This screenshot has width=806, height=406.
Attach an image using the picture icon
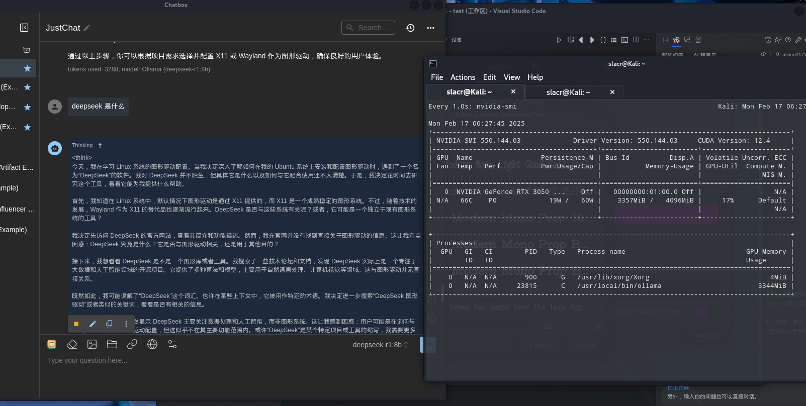pos(92,344)
